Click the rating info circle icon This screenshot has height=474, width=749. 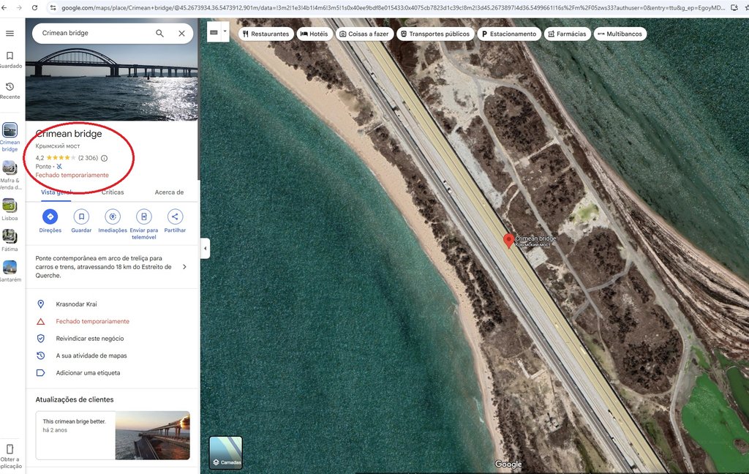coord(104,158)
